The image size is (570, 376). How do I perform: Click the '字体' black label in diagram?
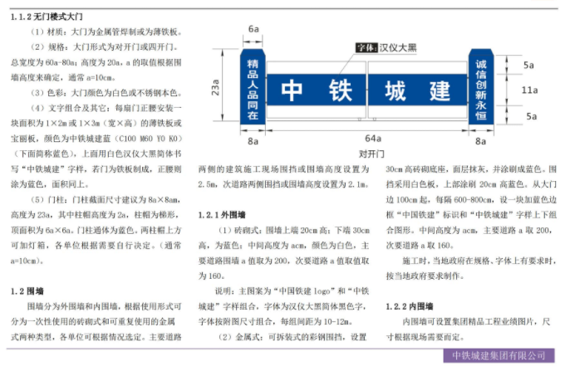coord(366,47)
